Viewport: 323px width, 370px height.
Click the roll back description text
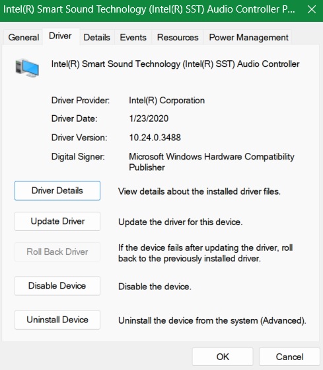205,253
